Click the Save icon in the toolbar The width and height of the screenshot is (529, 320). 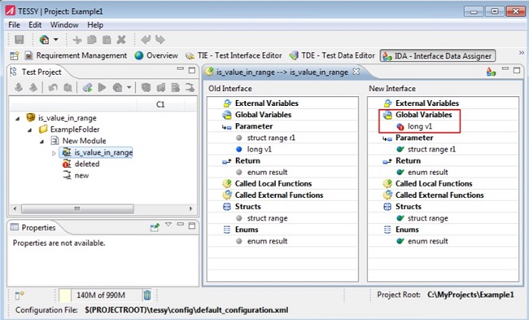20,40
